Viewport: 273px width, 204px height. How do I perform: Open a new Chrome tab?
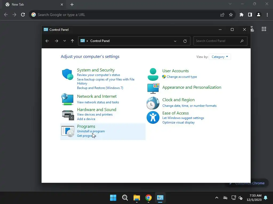click(72, 5)
